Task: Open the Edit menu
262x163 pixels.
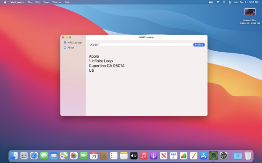Action: (x=38, y=2)
